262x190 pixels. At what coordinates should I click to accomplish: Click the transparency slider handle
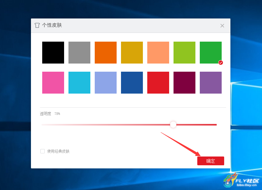pos(173,125)
